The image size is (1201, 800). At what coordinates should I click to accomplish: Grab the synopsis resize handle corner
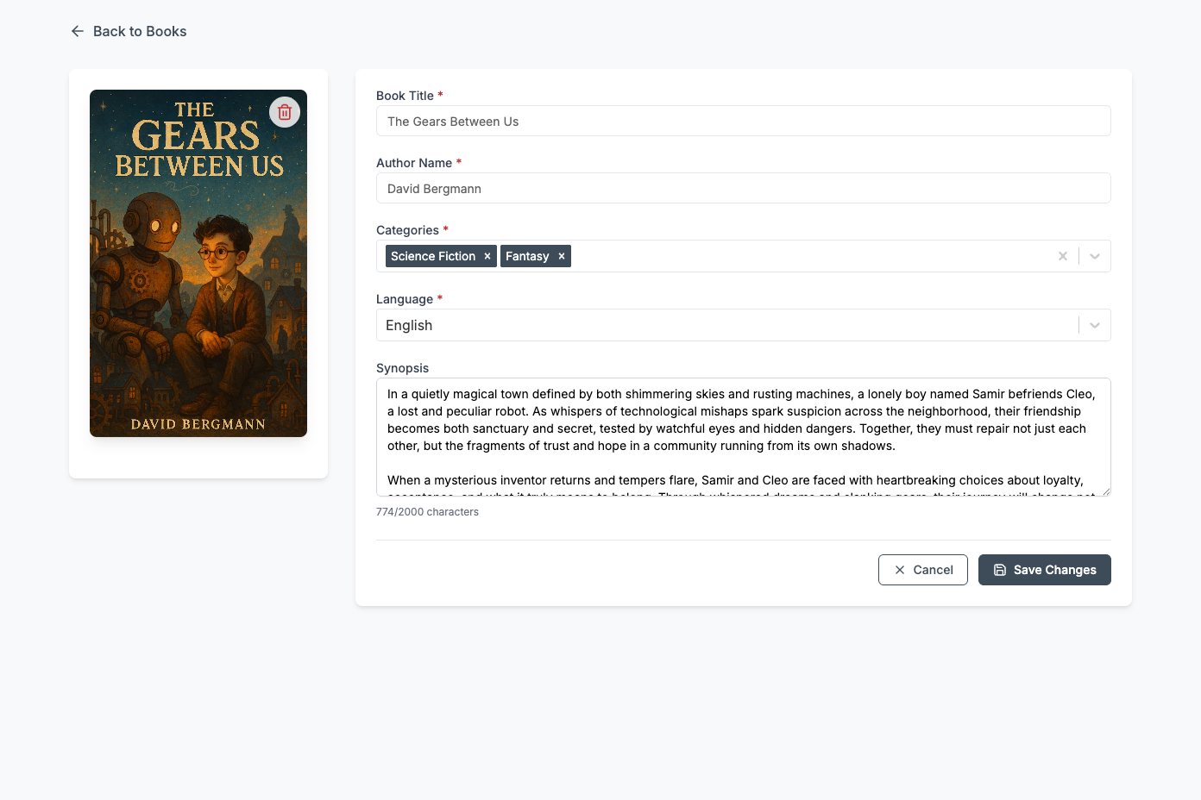(x=1105, y=491)
